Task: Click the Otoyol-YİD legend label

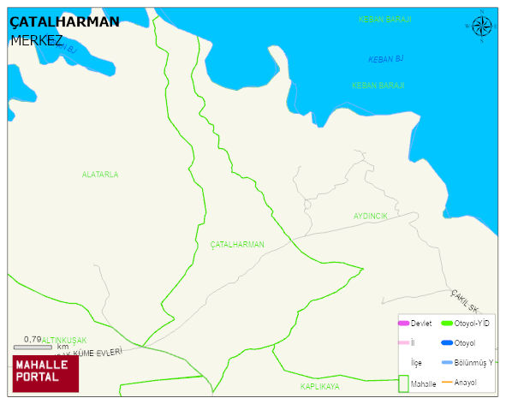Action: click(472, 323)
